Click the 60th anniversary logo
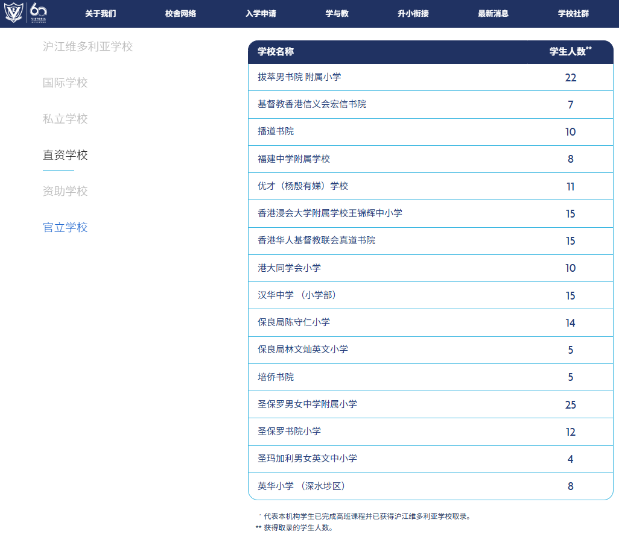 tap(38, 13)
